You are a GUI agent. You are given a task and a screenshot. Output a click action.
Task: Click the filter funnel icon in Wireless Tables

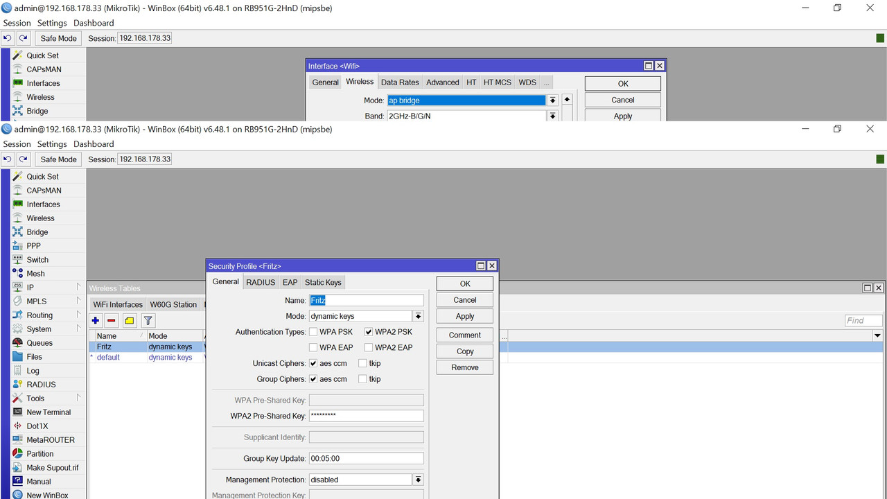[x=148, y=321]
